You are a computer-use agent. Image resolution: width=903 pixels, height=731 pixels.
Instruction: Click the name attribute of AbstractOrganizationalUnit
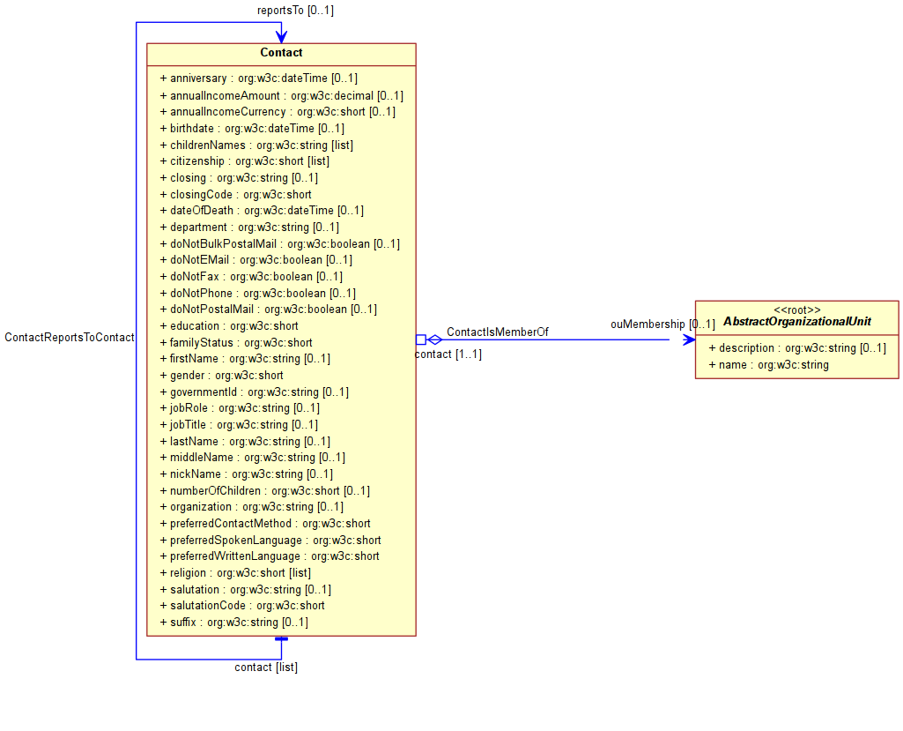pyautogui.click(x=769, y=365)
